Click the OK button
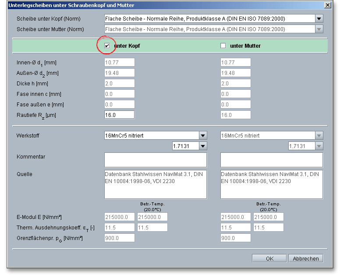The height and width of the screenshot is (275, 340). 269,258
